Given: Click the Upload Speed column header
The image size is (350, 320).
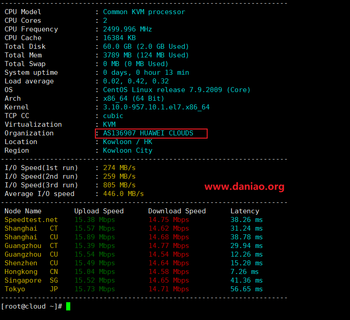Looking at the screenshot, I should click(99, 211).
